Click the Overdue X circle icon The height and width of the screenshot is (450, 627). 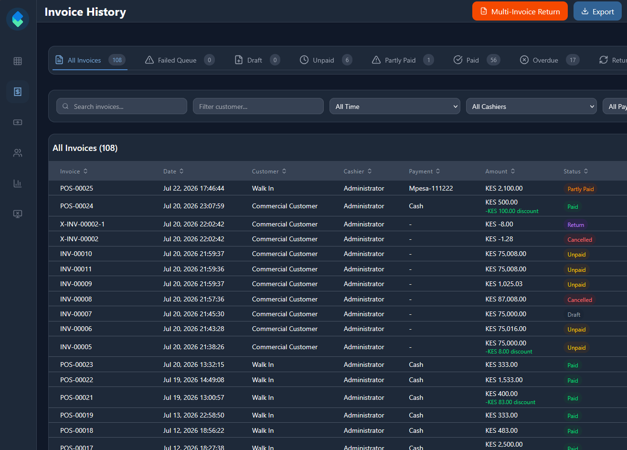524,60
